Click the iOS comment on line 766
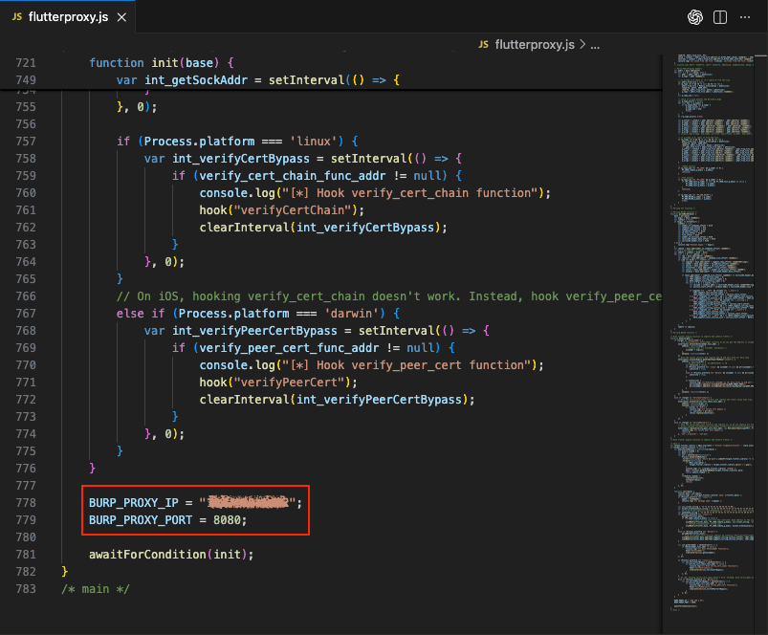 tap(389, 296)
